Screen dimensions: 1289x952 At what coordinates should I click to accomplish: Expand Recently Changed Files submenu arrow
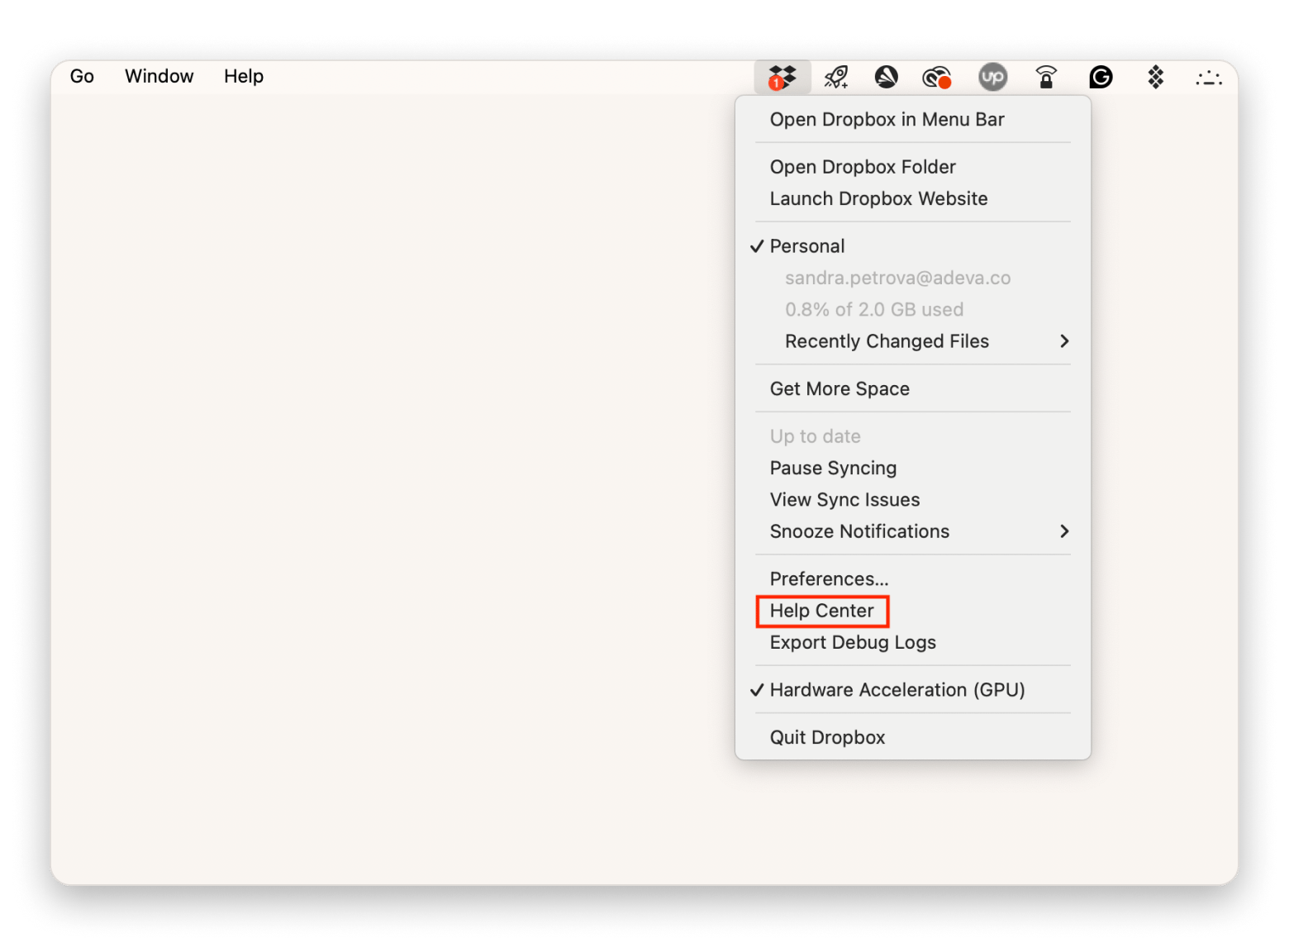[1064, 341]
